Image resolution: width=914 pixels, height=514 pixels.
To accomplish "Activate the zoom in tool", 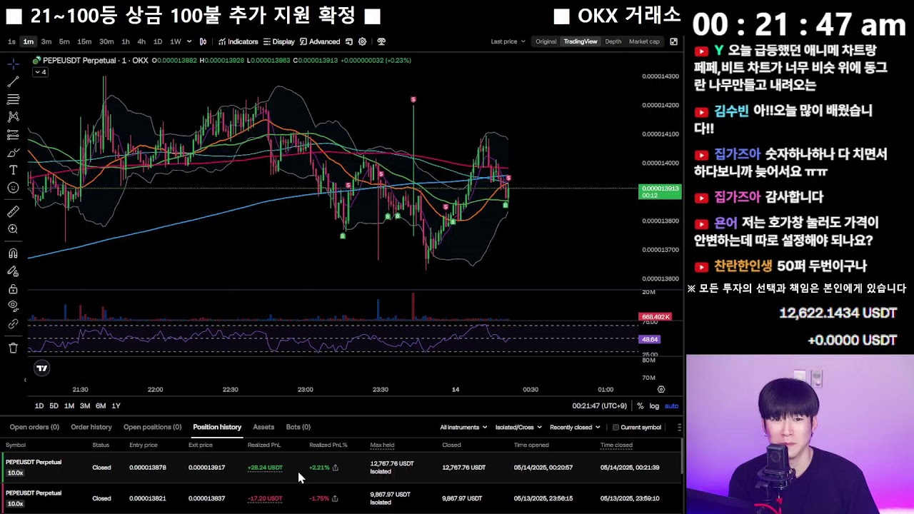I will coord(13,229).
